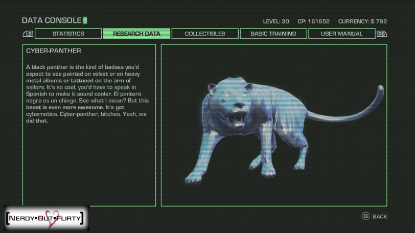Click the Cyber-Panther 3D model preview

click(x=284, y=130)
